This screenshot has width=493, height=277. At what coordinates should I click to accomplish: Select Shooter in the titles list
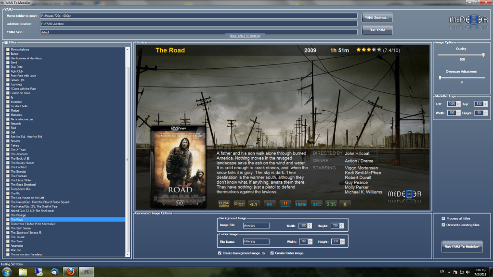(15, 141)
